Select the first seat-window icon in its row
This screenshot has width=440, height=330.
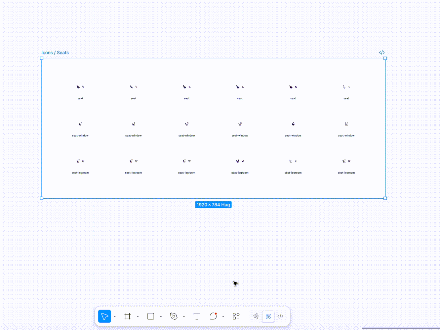(80, 124)
